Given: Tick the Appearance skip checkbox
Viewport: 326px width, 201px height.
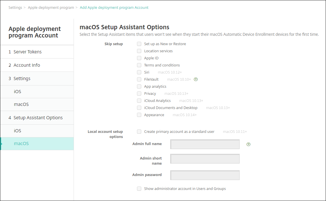Looking at the screenshot, I should [x=139, y=115].
